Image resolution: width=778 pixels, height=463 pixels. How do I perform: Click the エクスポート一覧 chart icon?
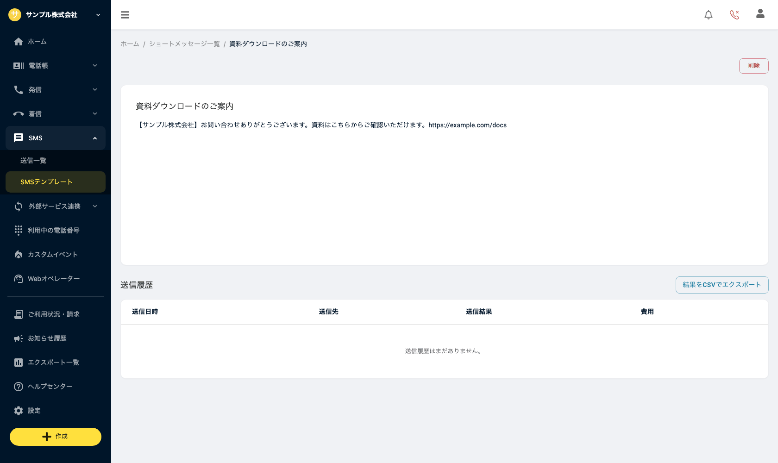point(19,363)
